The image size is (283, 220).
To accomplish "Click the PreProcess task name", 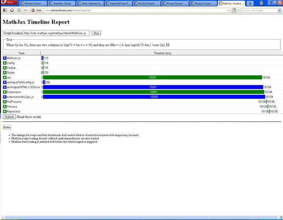I will (14, 102).
